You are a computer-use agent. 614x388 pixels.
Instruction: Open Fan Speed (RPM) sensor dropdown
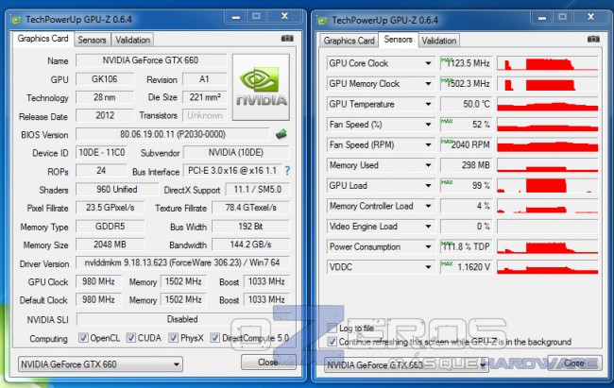click(x=429, y=144)
